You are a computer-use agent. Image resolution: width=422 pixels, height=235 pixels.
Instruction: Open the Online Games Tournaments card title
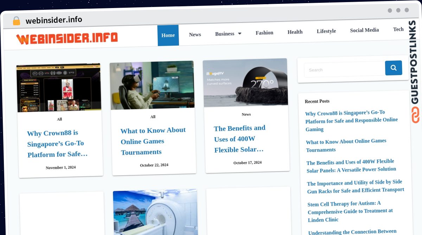(x=153, y=141)
